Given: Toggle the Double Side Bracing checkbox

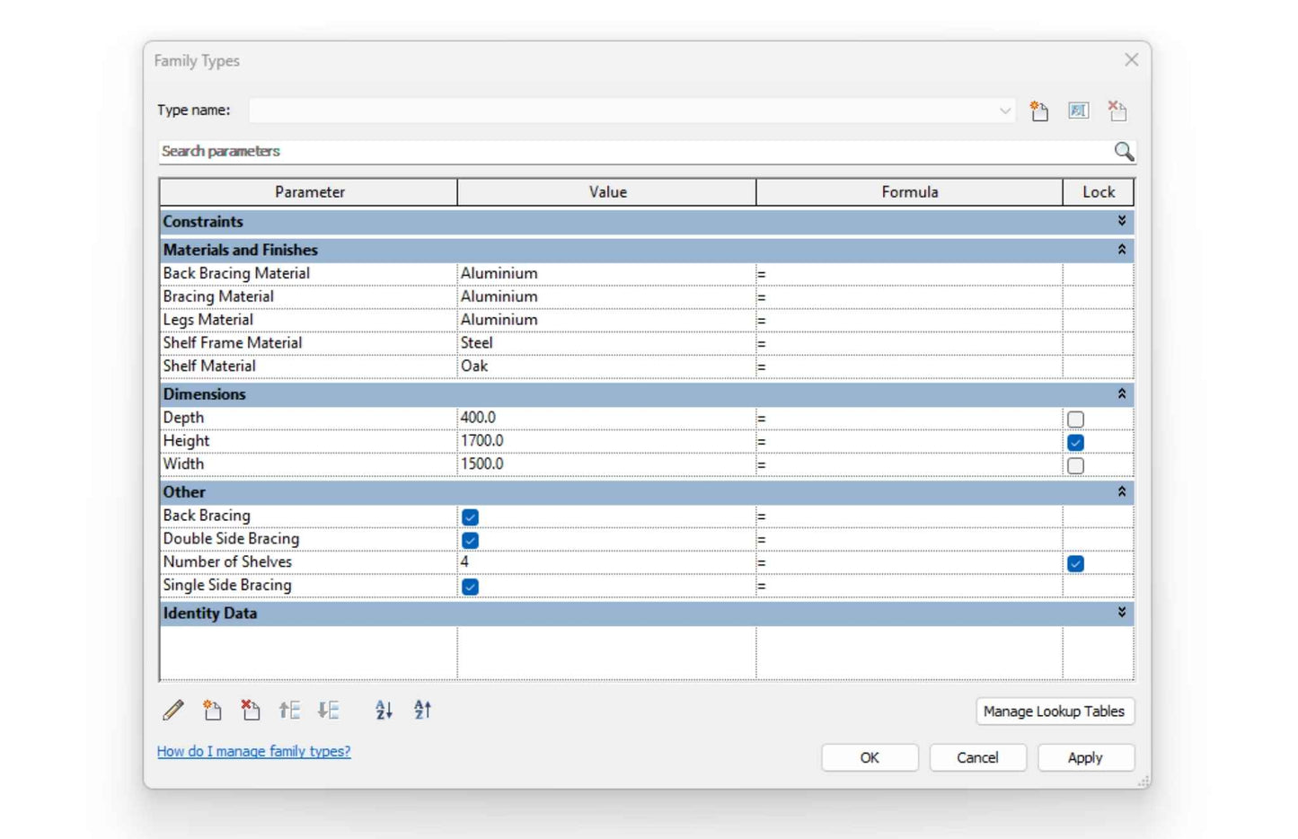Looking at the screenshot, I should [470, 540].
